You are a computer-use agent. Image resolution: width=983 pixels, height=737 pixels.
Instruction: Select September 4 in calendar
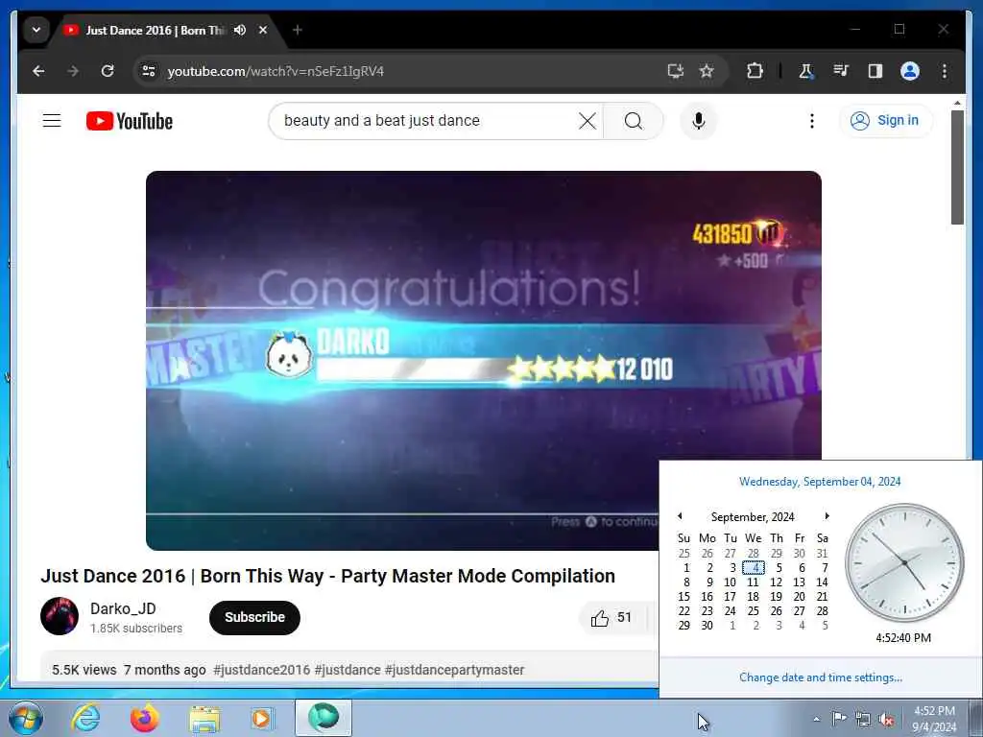(753, 568)
